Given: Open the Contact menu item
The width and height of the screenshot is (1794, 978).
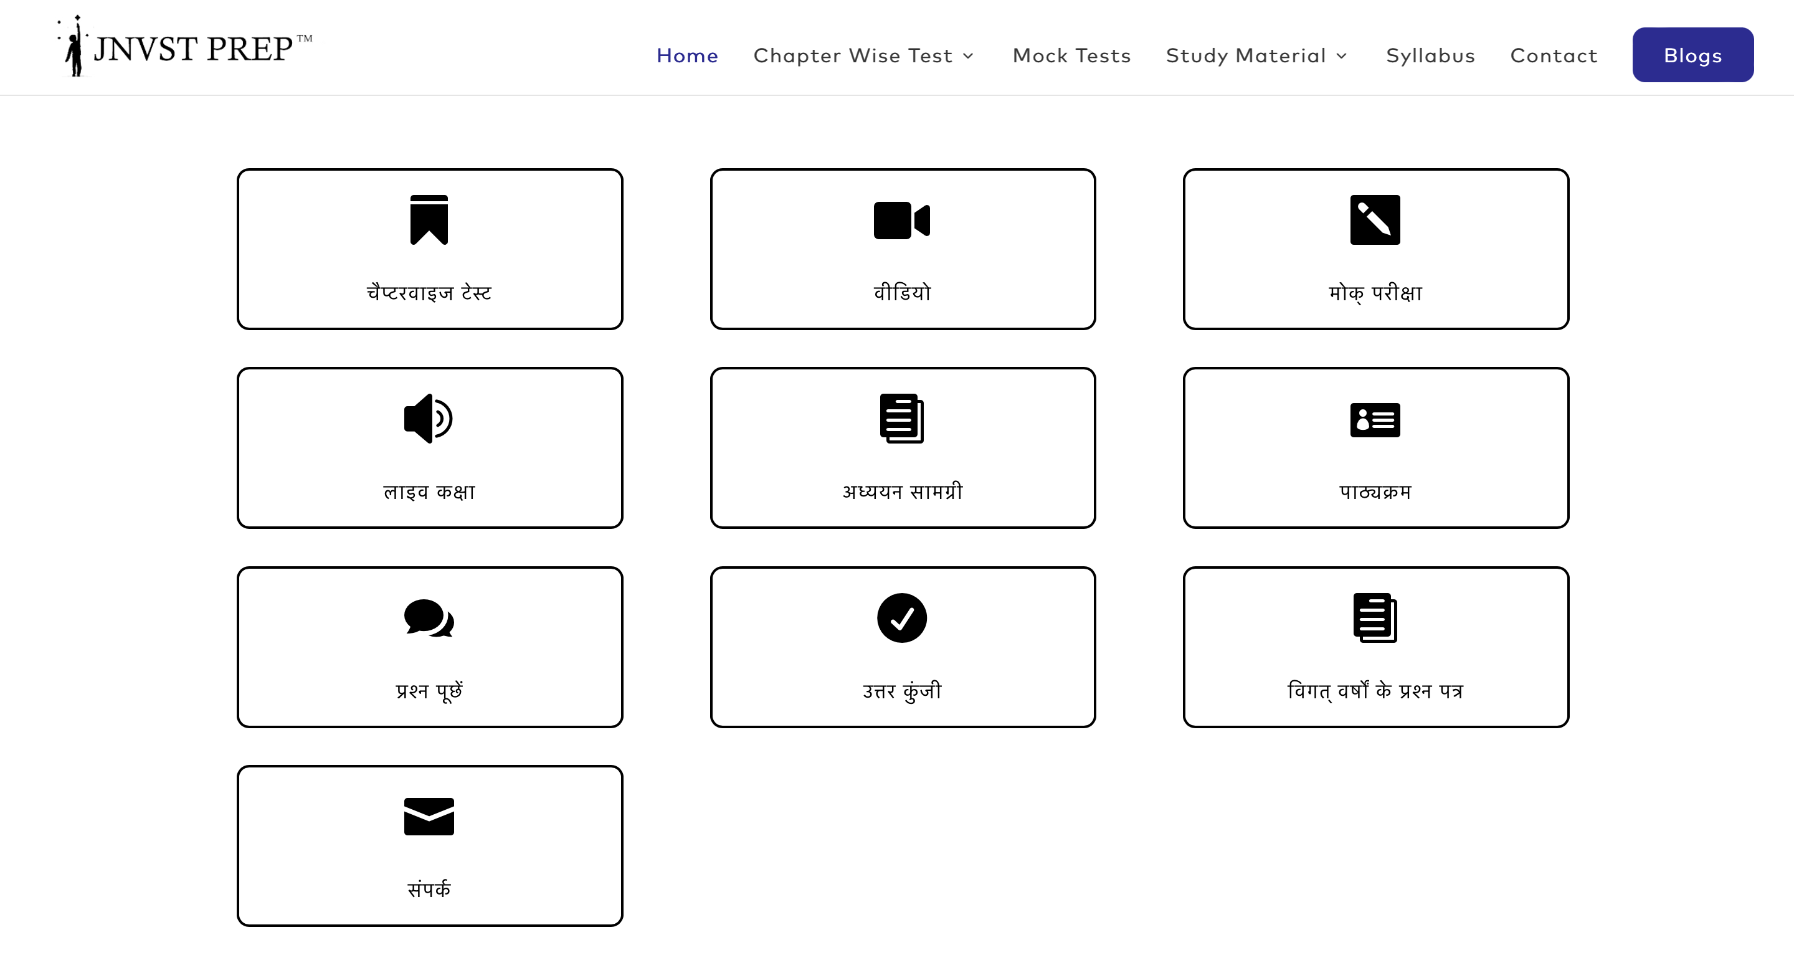Looking at the screenshot, I should tap(1554, 55).
